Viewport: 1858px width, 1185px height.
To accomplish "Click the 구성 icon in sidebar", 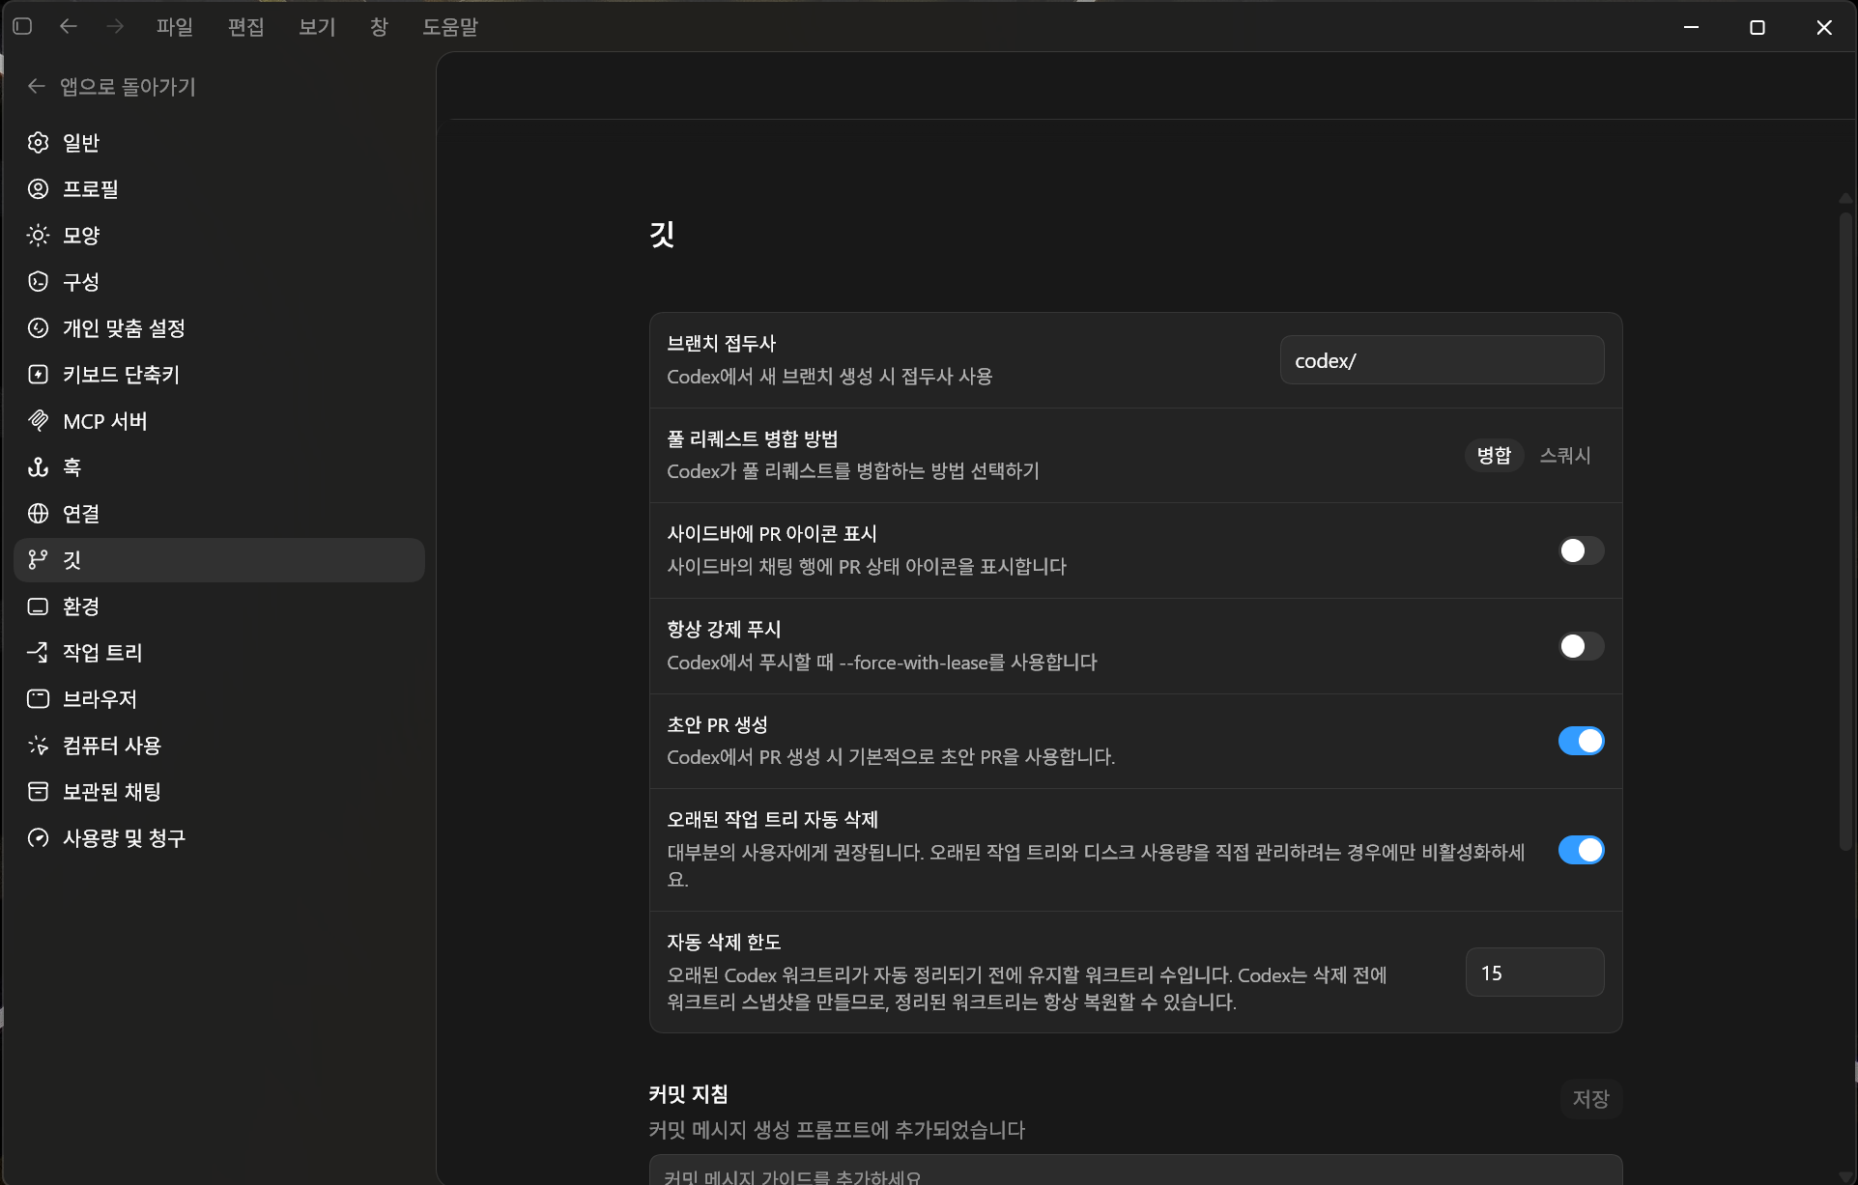I will pyautogui.click(x=38, y=282).
